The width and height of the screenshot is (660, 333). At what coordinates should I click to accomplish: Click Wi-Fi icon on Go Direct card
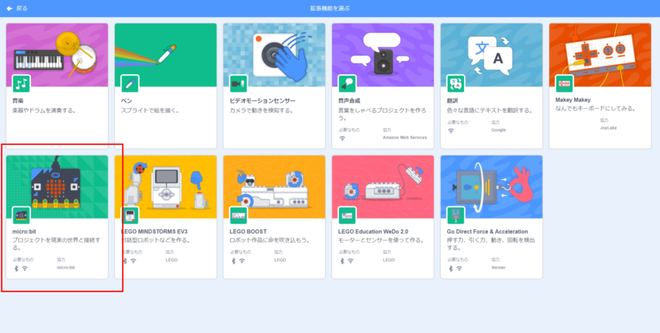click(459, 268)
